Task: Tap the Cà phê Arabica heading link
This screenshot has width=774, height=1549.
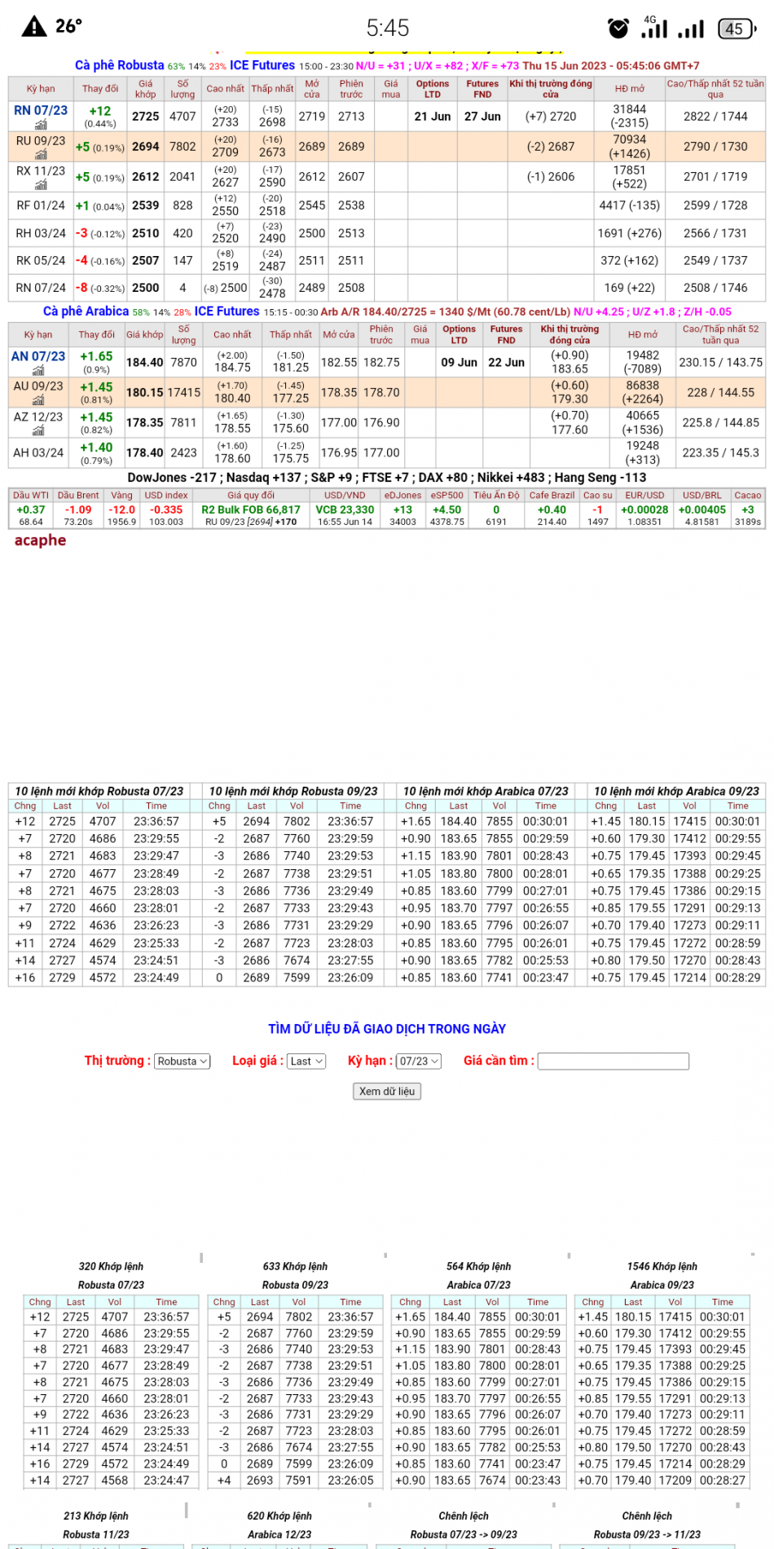Action: click(86, 311)
